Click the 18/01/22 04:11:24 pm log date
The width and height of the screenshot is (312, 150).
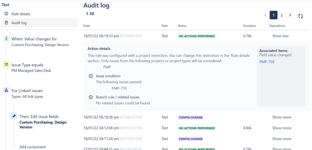tap(101, 139)
